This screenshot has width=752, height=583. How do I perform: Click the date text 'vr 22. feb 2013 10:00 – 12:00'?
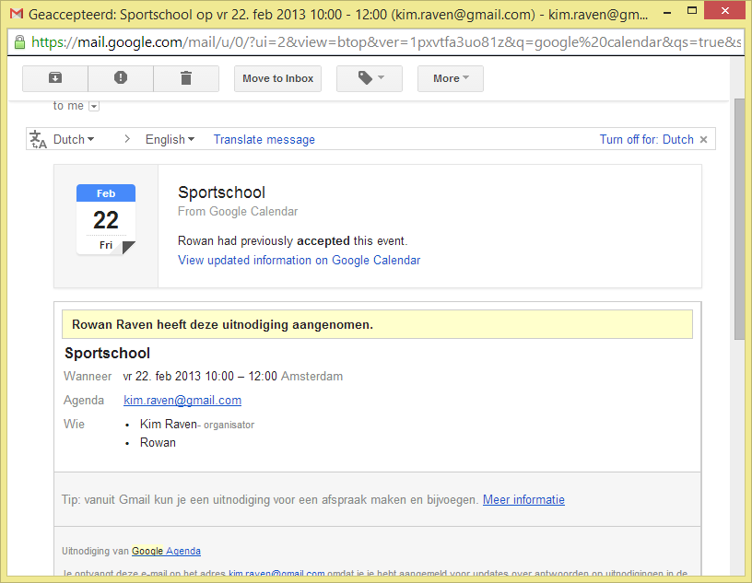coord(200,376)
